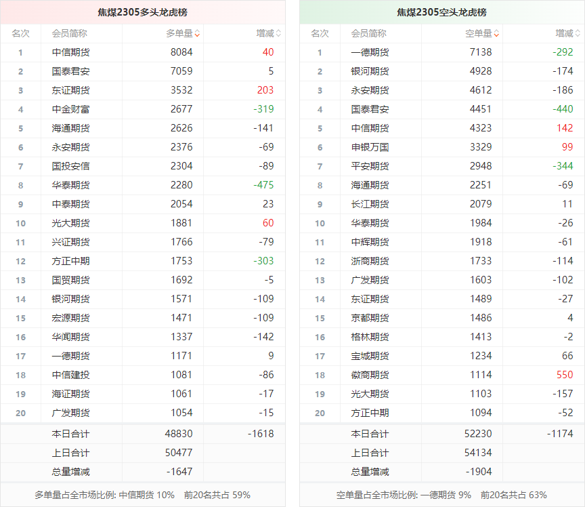
Task: Open 一德期货 ranked first in short table
Action: pyautogui.click(x=370, y=52)
